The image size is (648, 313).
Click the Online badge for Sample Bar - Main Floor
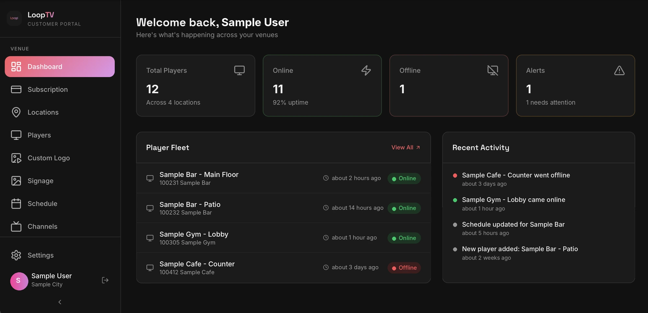(404, 178)
